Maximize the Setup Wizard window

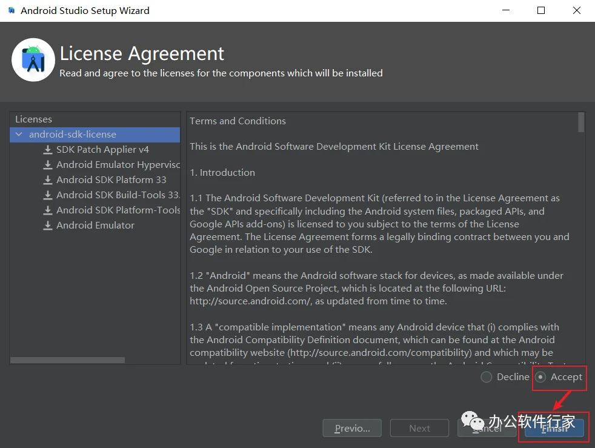tap(541, 10)
